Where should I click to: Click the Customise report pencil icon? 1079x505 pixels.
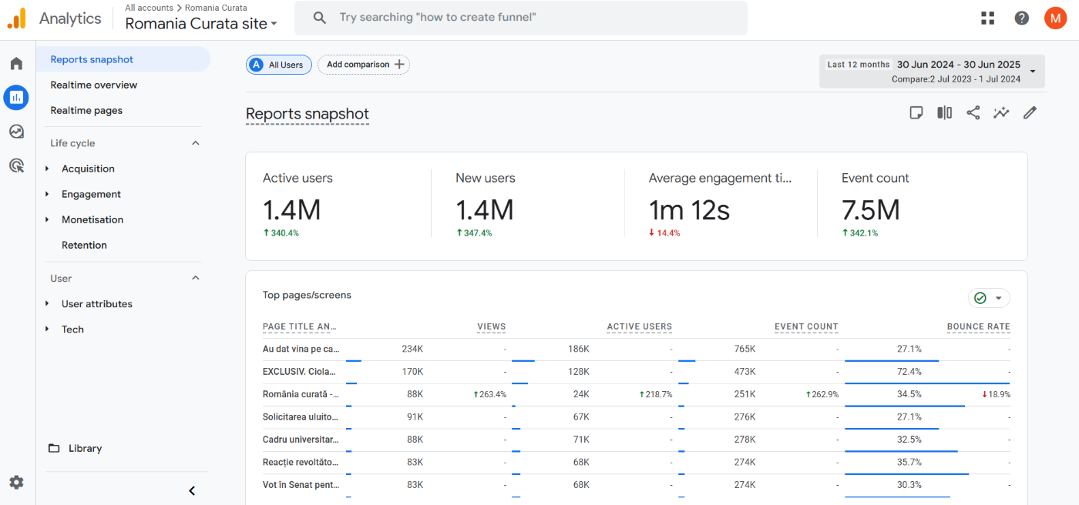point(1030,113)
